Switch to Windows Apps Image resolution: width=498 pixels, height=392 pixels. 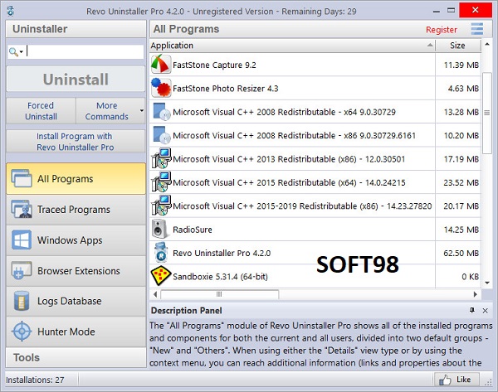pos(76,240)
